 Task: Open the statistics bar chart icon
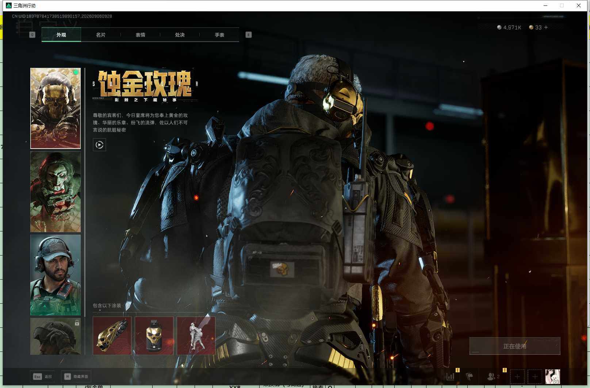(451, 376)
